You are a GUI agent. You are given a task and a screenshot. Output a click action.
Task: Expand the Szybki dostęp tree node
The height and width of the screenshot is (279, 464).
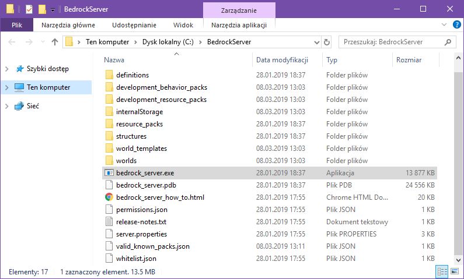[7, 69]
